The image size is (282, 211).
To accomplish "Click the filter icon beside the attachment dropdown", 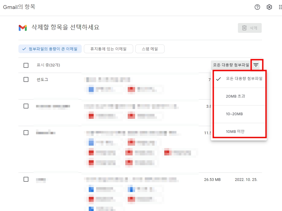I will point(256,65).
